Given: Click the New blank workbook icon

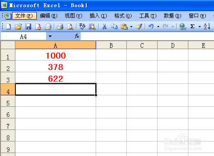Looking at the screenshot, I should click(8, 26).
